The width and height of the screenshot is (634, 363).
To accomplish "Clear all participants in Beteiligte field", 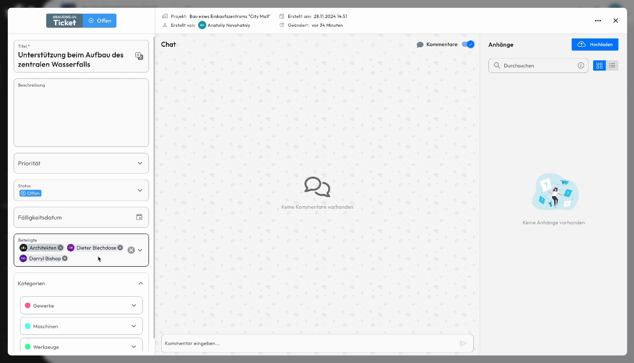I will click(x=131, y=250).
